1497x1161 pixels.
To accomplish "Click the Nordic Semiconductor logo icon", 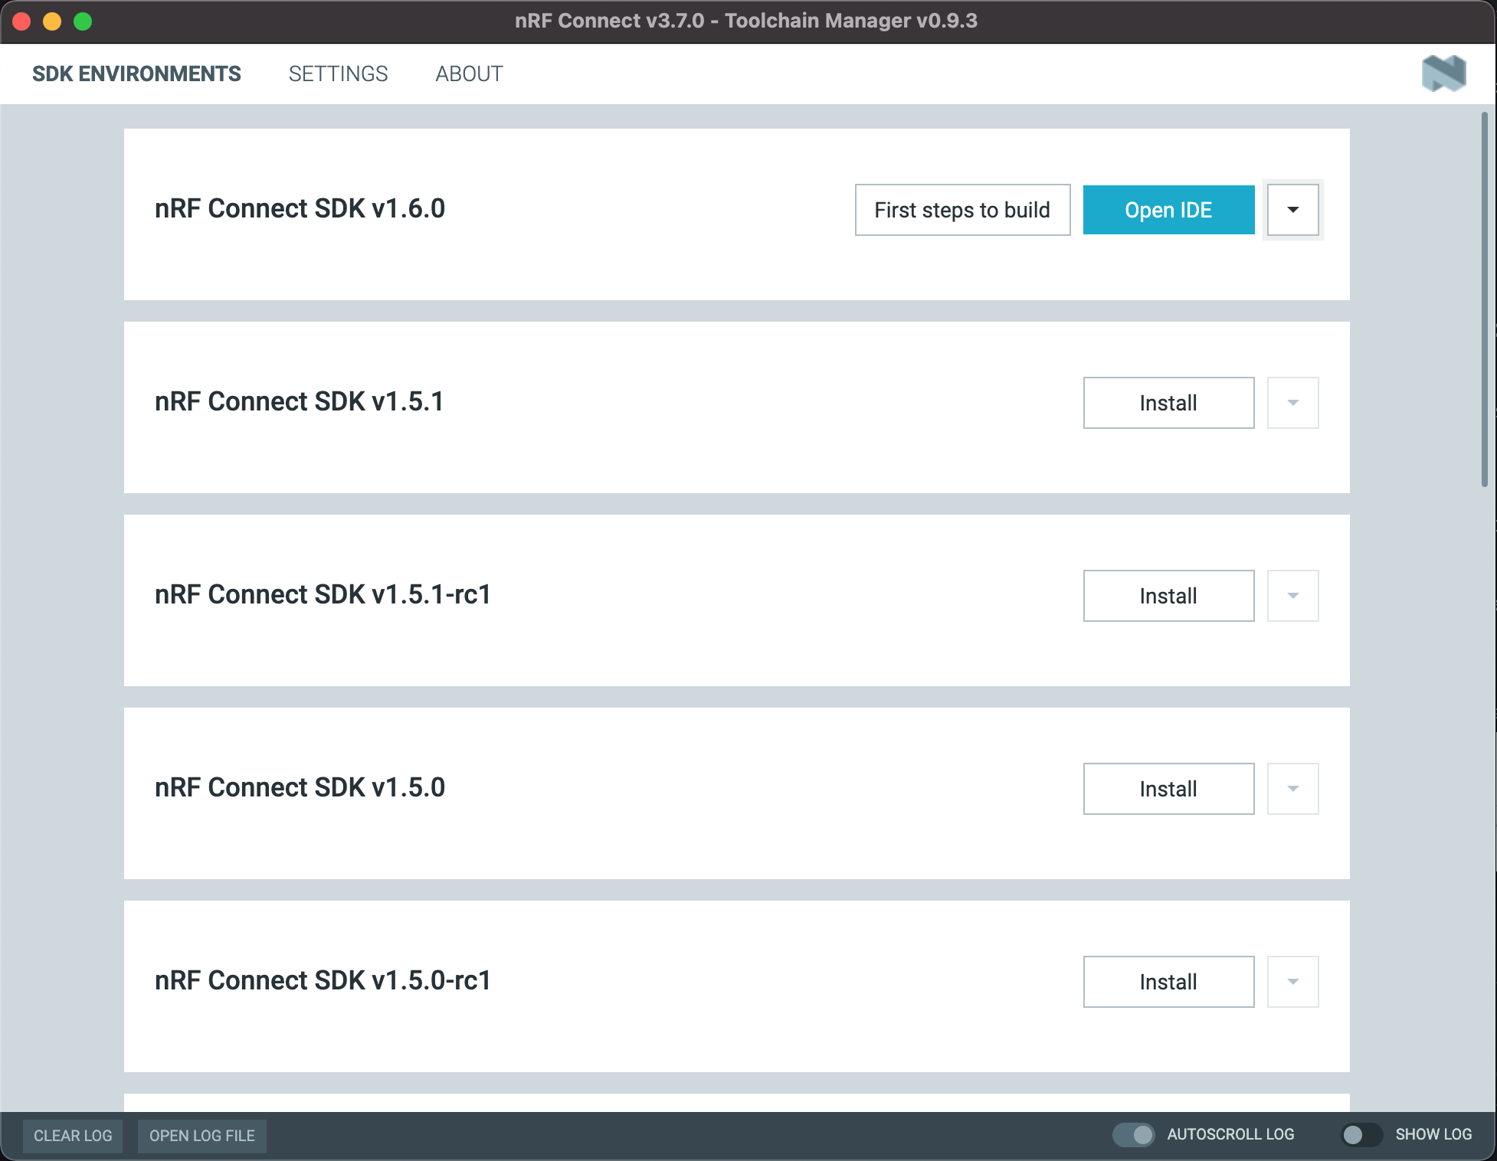I will click(1443, 74).
